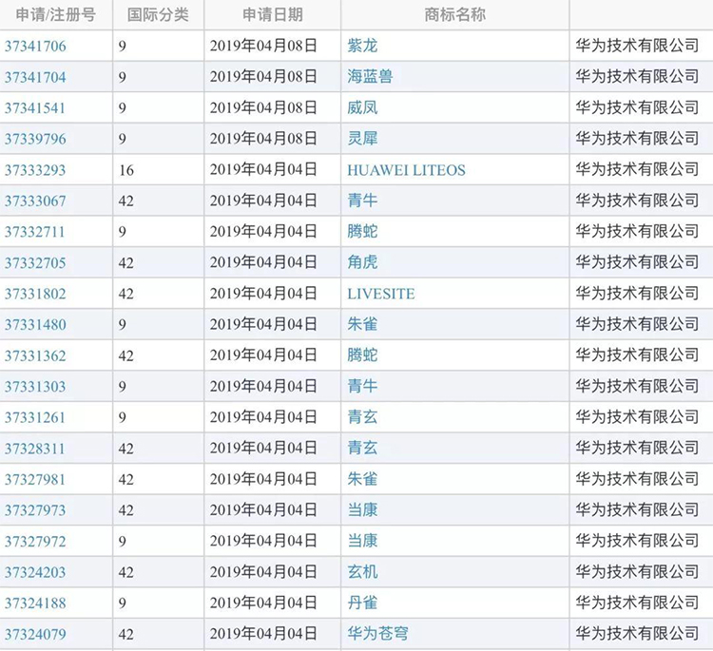713x651 pixels.
Task: Click trademark 青玄 in row 37331261
Action: click(362, 416)
